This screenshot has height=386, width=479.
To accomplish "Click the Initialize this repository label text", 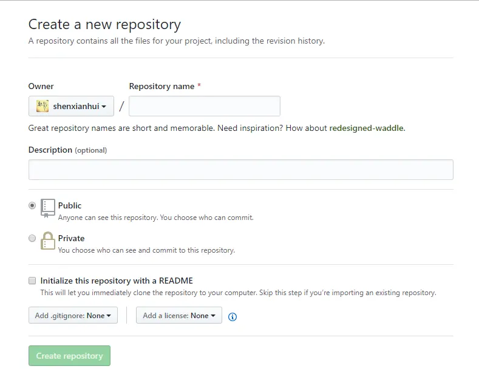I will 117,281.
